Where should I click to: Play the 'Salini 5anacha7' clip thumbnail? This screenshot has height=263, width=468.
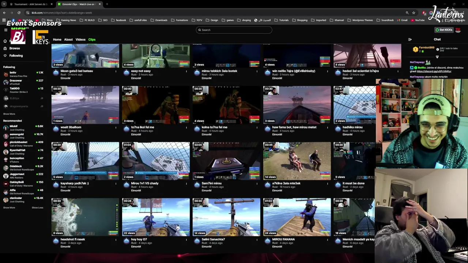point(226,217)
